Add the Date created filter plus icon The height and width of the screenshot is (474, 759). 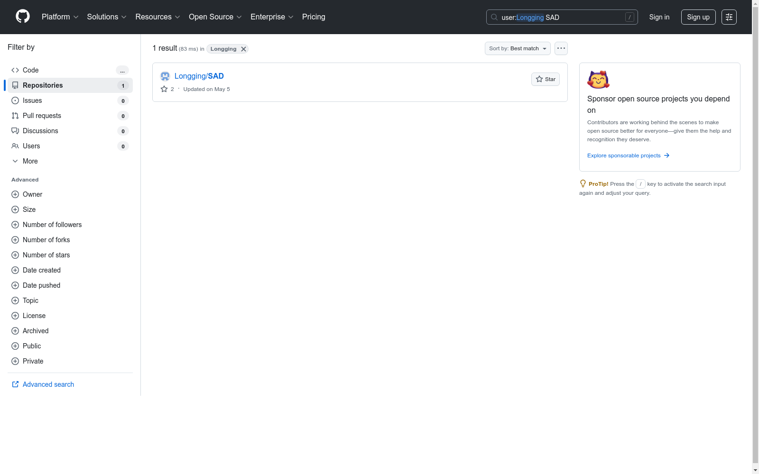(15, 270)
